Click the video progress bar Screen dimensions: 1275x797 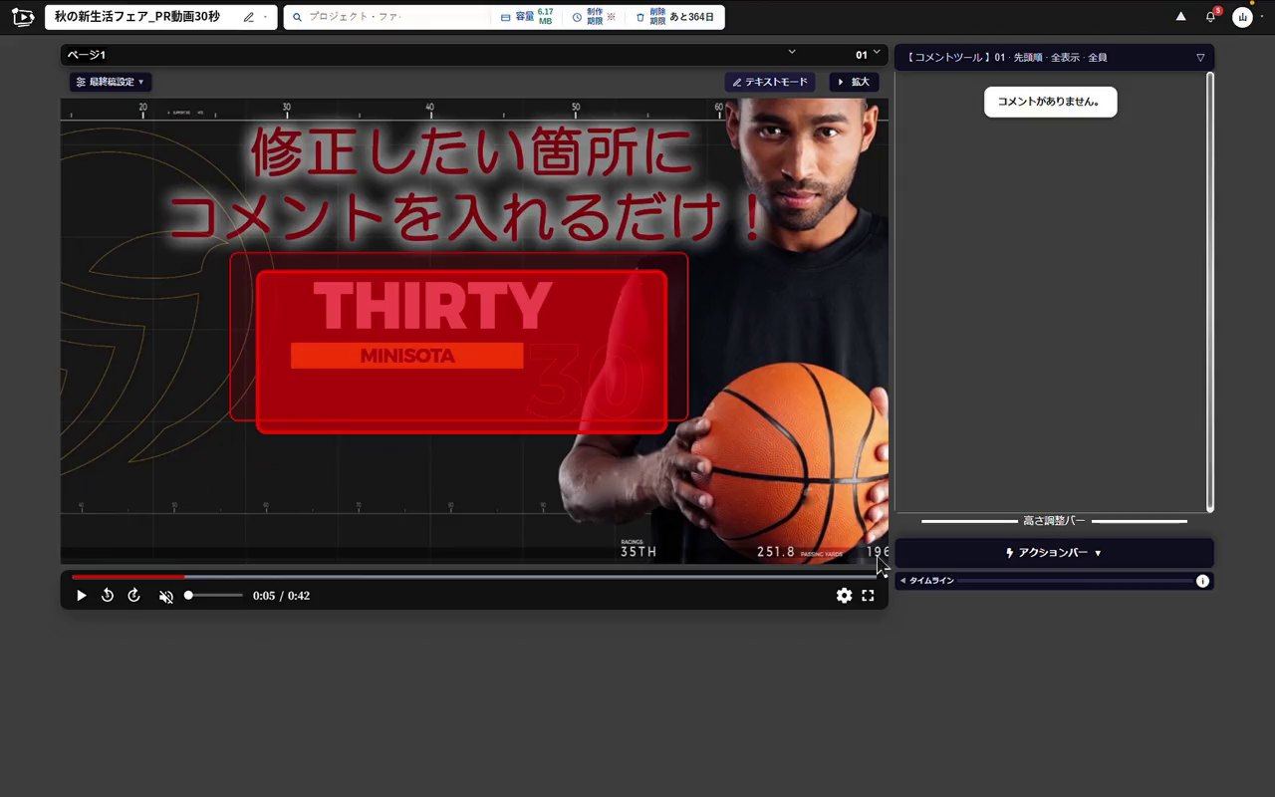point(474,577)
